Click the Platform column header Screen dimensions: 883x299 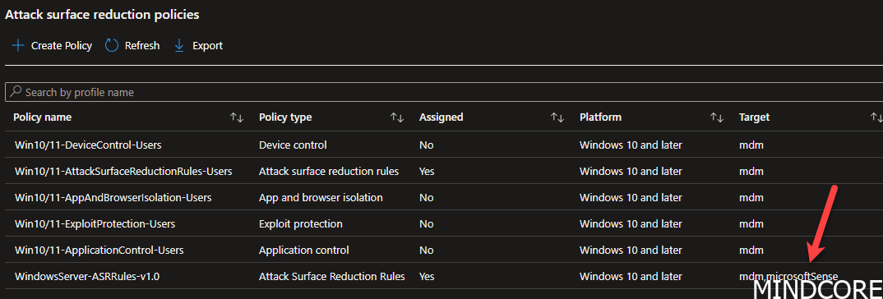click(600, 117)
